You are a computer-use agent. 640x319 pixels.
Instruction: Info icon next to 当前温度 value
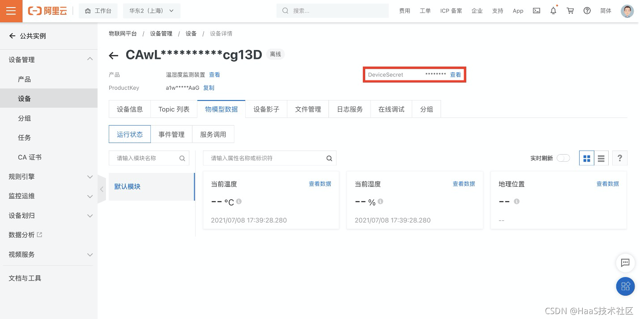coord(239,201)
